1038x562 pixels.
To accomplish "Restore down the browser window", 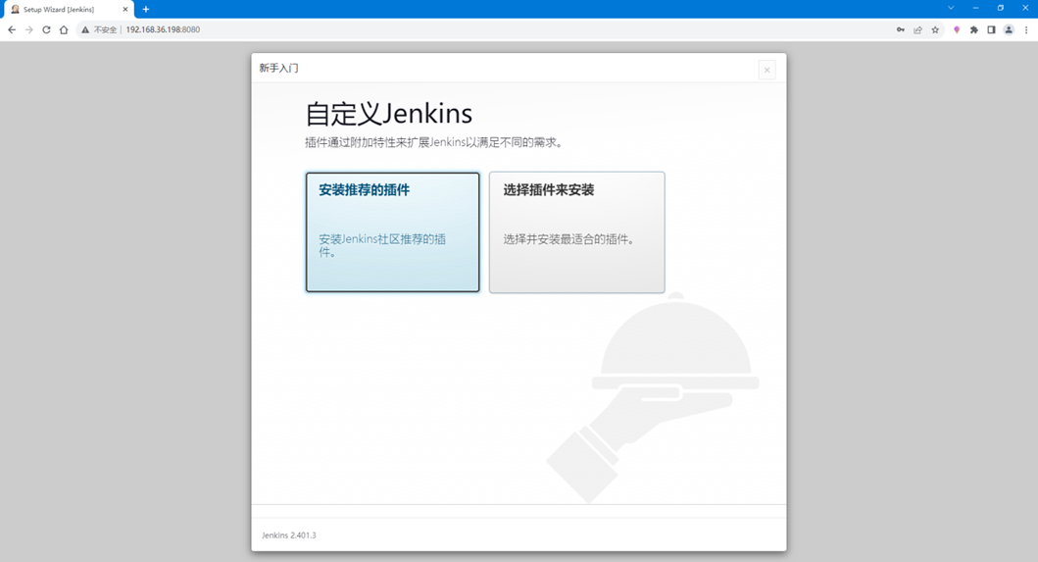I will coord(1001,8).
